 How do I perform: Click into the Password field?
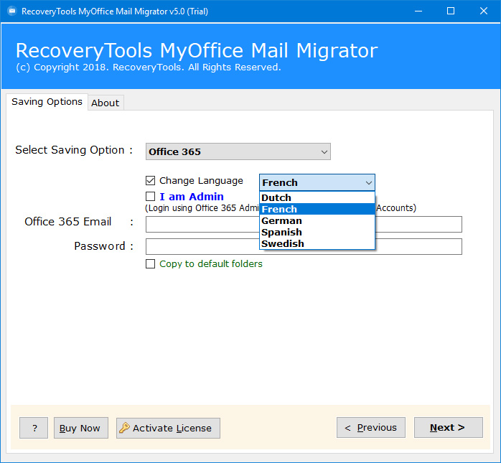click(304, 246)
